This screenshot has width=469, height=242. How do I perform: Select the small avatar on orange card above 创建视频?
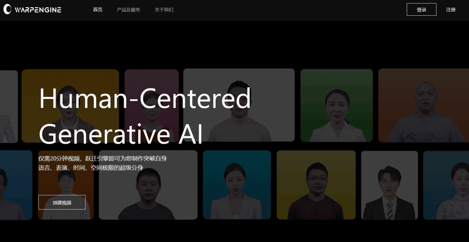(x=66, y=185)
